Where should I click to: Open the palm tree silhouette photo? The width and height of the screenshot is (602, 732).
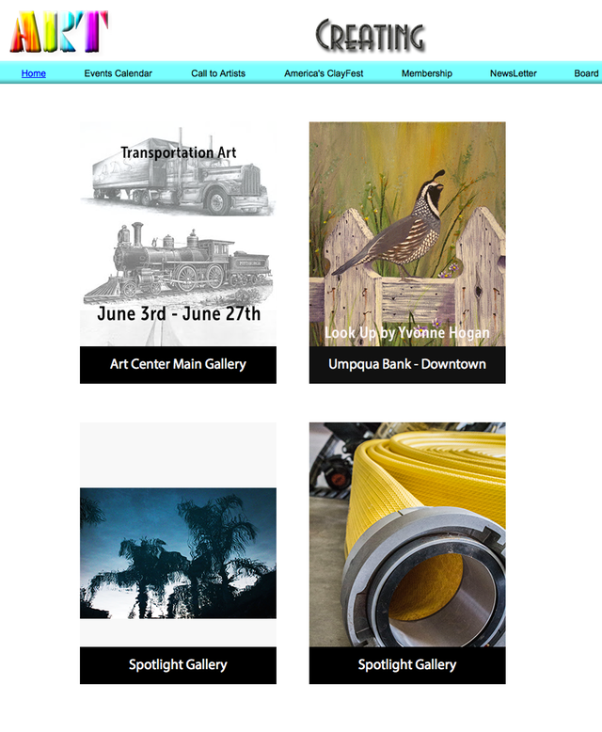pyautogui.click(x=178, y=553)
